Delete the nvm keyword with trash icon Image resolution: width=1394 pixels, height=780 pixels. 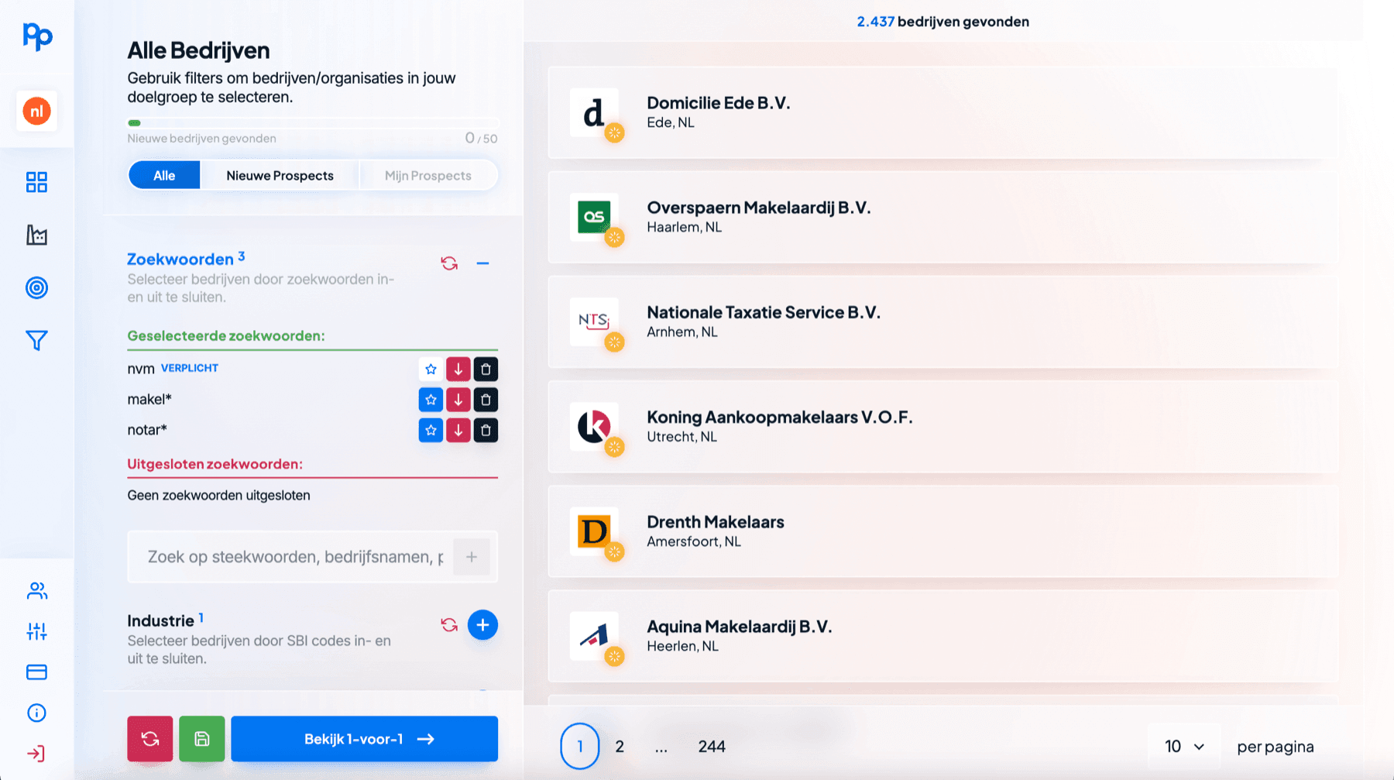tap(486, 369)
